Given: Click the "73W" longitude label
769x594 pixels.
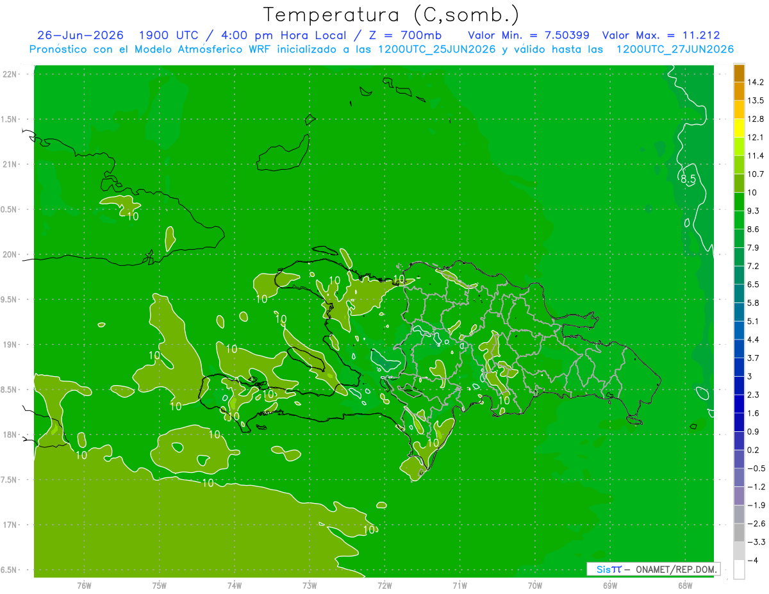Looking at the screenshot, I should pyautogui.click(x=310, y=585).
